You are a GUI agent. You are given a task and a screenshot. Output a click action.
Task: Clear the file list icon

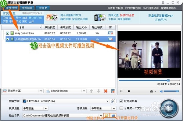(x=113, y=91)
